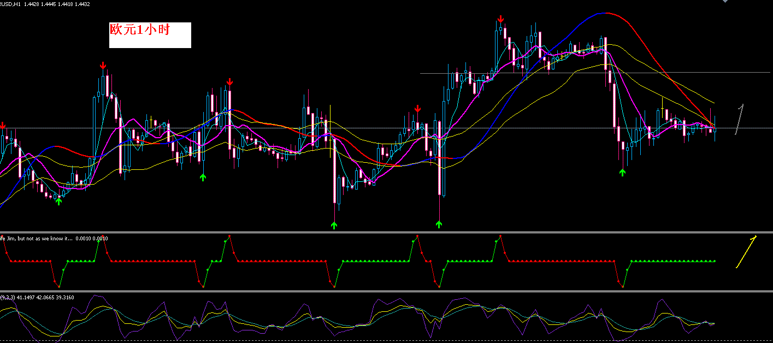This screenshot has width=773, height=343.
Task: Select the rightmost green buy arrow
Action: click(622, 172)
